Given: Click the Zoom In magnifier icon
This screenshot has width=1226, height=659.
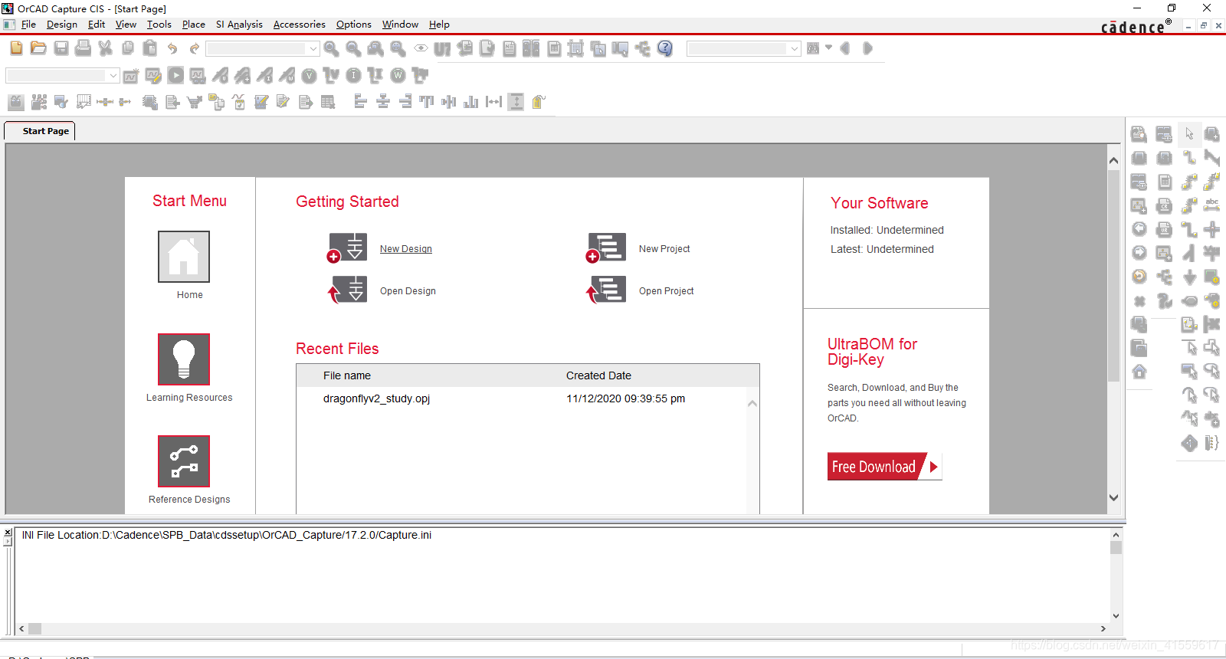Looking at the screenshot, I should point(331,48).
